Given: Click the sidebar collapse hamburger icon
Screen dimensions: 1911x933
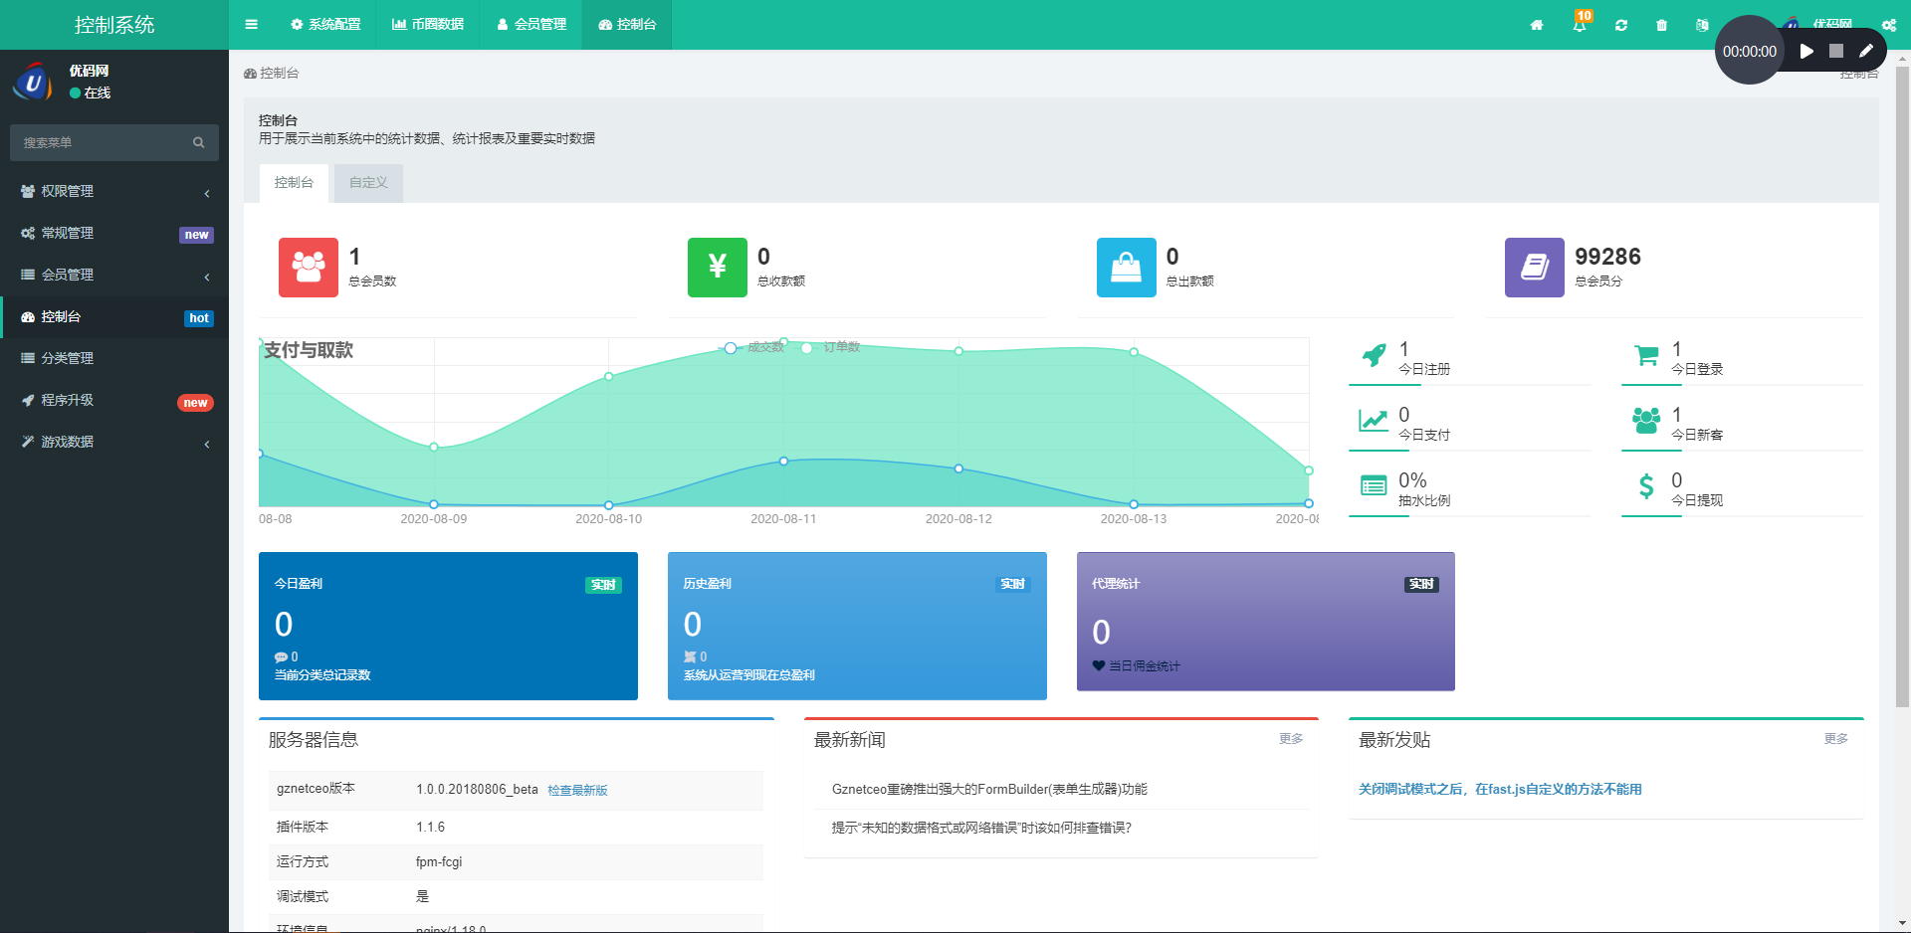Looking at the screenshot, I should (251, 24).
